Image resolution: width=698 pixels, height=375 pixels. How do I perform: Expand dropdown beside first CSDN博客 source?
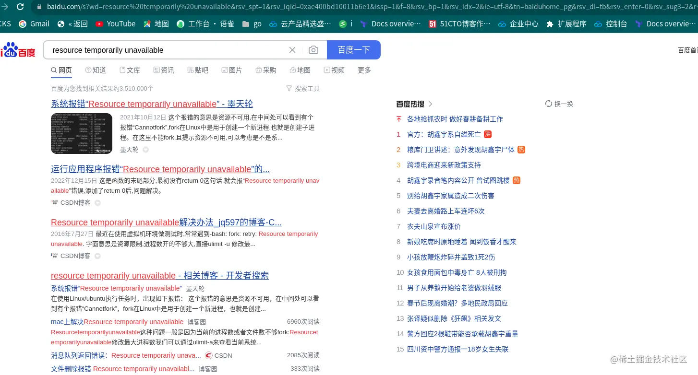(97, 203)
